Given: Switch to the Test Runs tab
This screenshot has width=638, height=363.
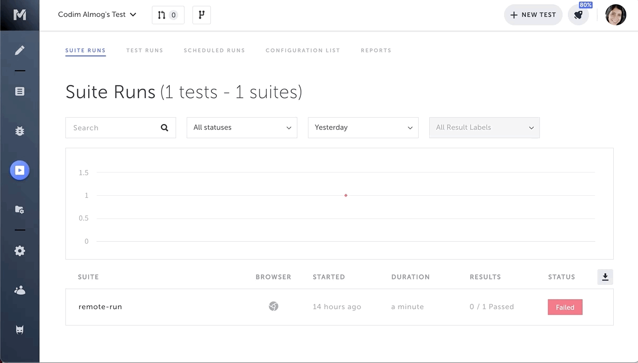Looking at the screenshot, I should [144, 51].
